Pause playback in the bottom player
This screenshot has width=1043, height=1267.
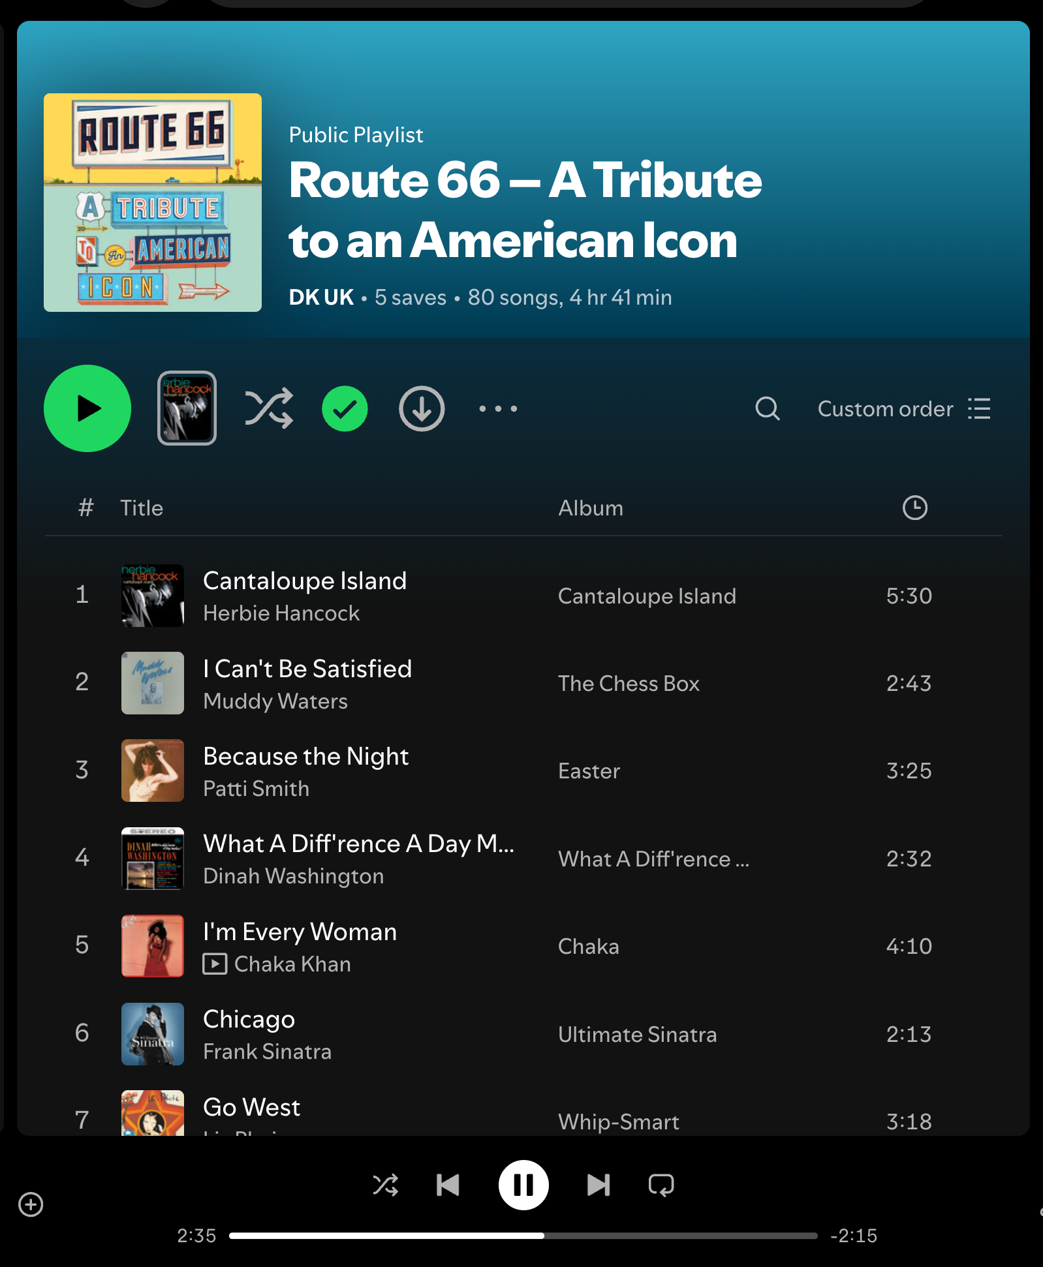pos(523,1185)
